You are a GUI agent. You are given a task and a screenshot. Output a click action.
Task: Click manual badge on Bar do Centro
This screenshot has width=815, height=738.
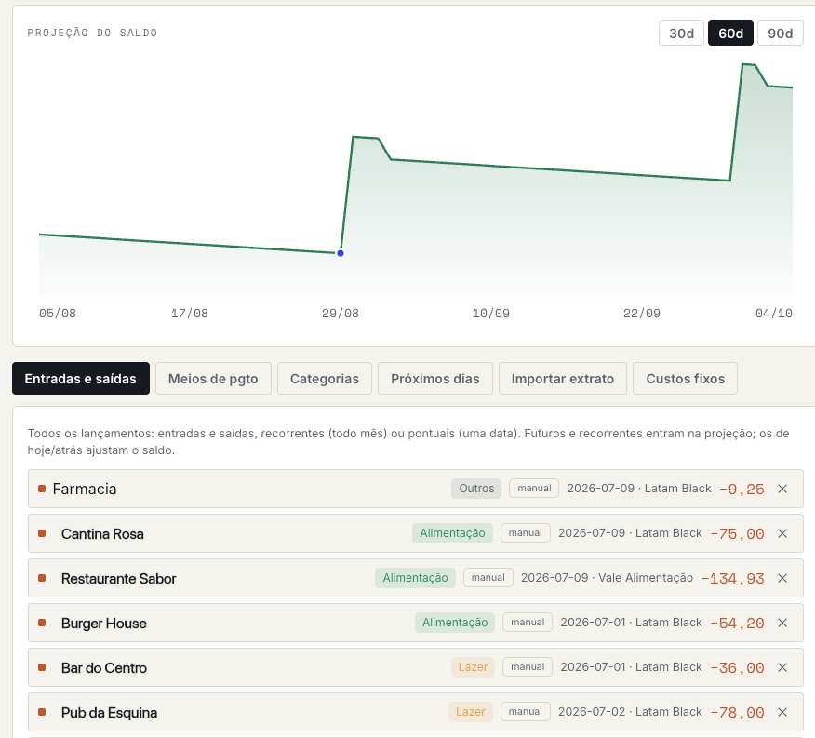coord(528,667)
